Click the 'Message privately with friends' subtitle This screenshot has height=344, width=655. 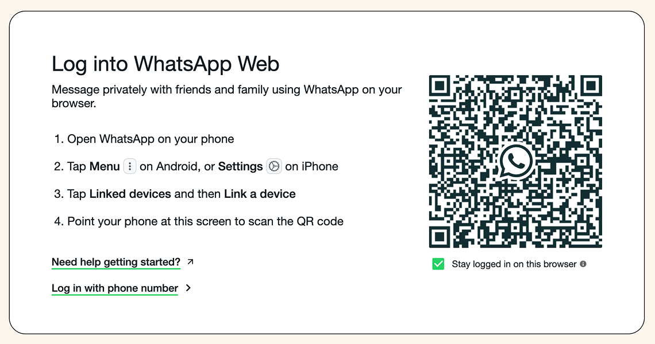point(227,96)
